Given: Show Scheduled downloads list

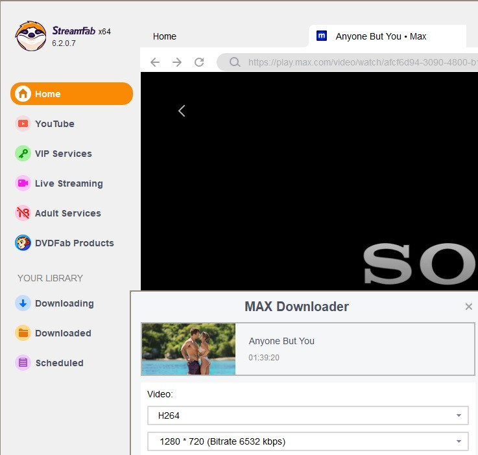Looking at the screenshot, I should pyautogui.click(x=59, y=363).
